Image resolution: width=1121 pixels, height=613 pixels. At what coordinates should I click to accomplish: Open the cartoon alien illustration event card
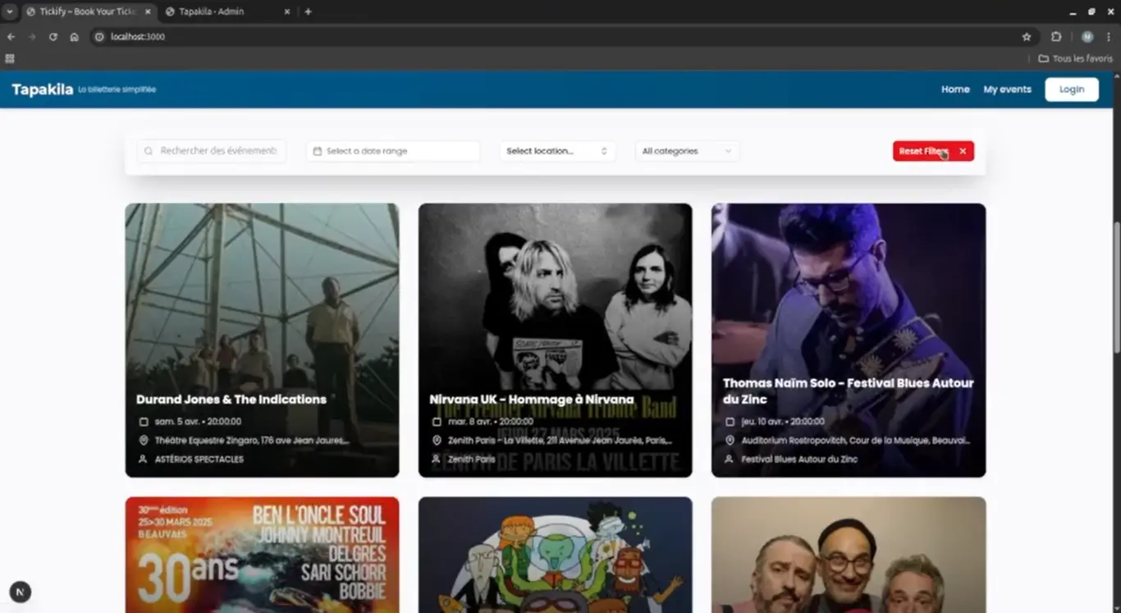coord(555,555)
